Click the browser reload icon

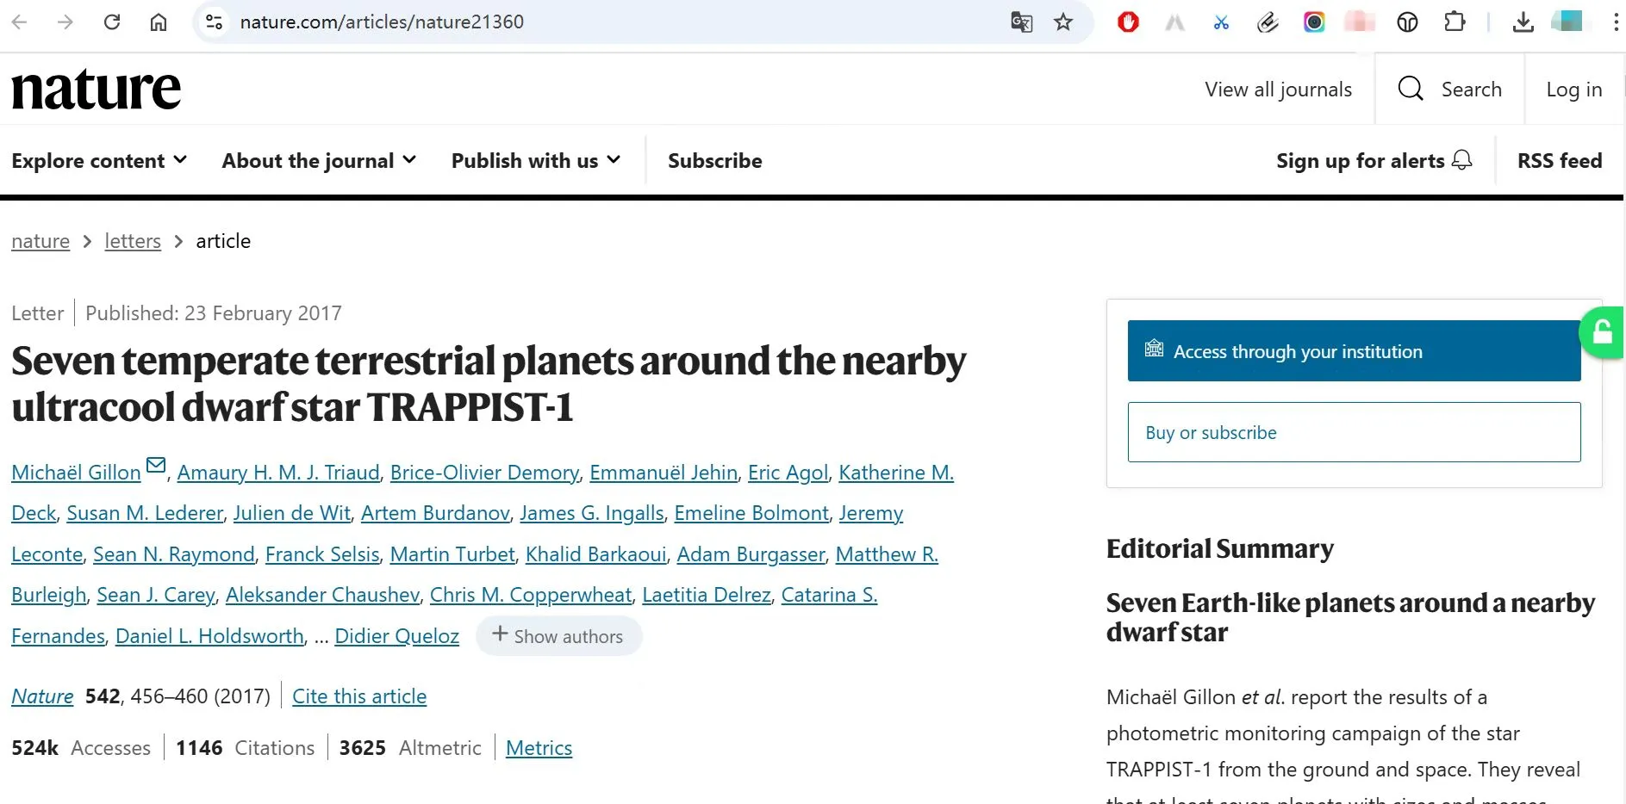pyautogui.click(x=112, y=22)
